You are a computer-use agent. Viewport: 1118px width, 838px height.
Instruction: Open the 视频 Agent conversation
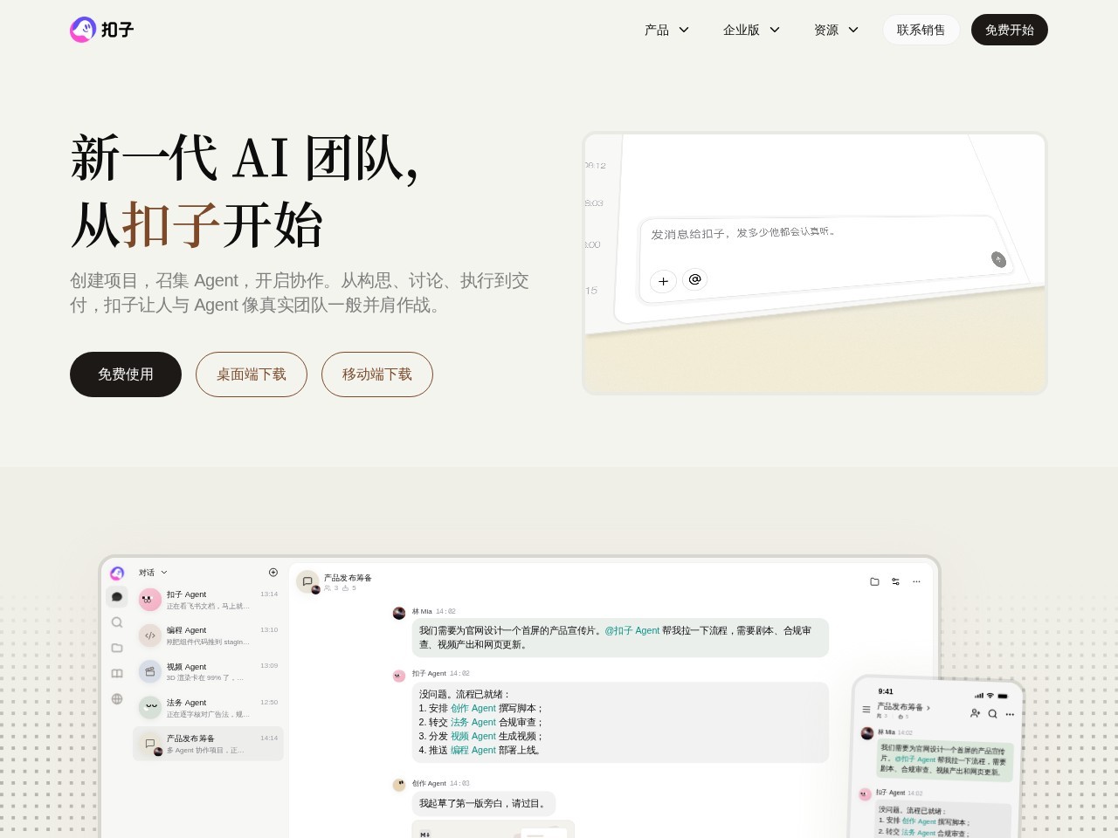point(208,672)
